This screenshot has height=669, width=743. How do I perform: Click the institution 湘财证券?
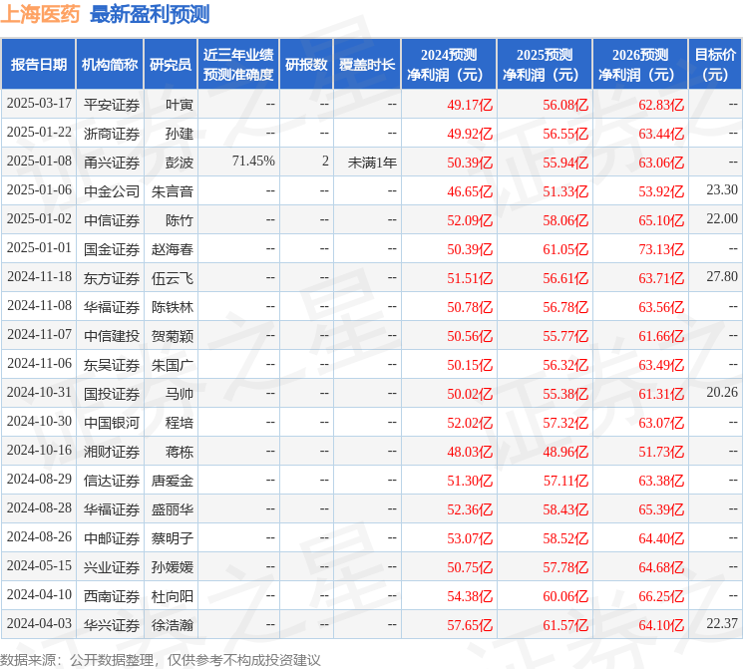coord(112,452)
